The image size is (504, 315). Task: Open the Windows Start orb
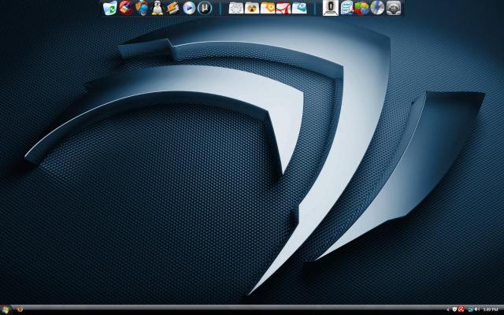click(5, 310)
